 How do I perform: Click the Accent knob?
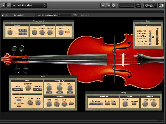[x=30, y=103]
